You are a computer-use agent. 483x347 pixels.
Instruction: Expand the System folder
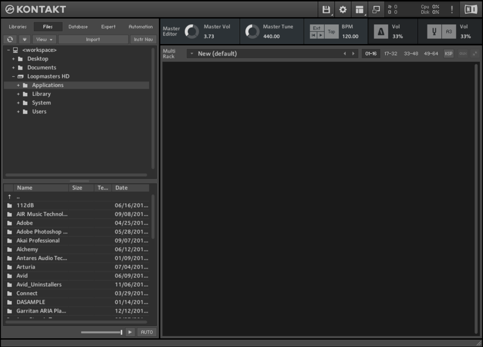tap(18, 103)
